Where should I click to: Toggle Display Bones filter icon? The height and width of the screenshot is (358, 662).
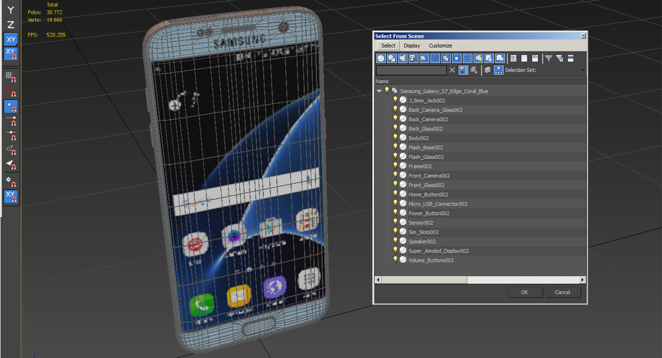(x=467, y=58)
